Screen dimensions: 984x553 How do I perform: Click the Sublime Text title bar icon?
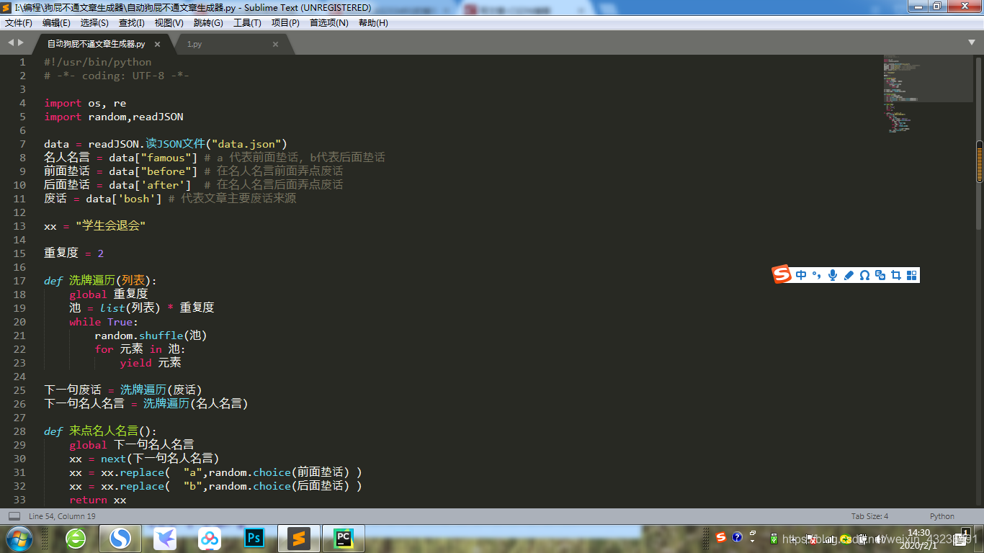point(7,7)
